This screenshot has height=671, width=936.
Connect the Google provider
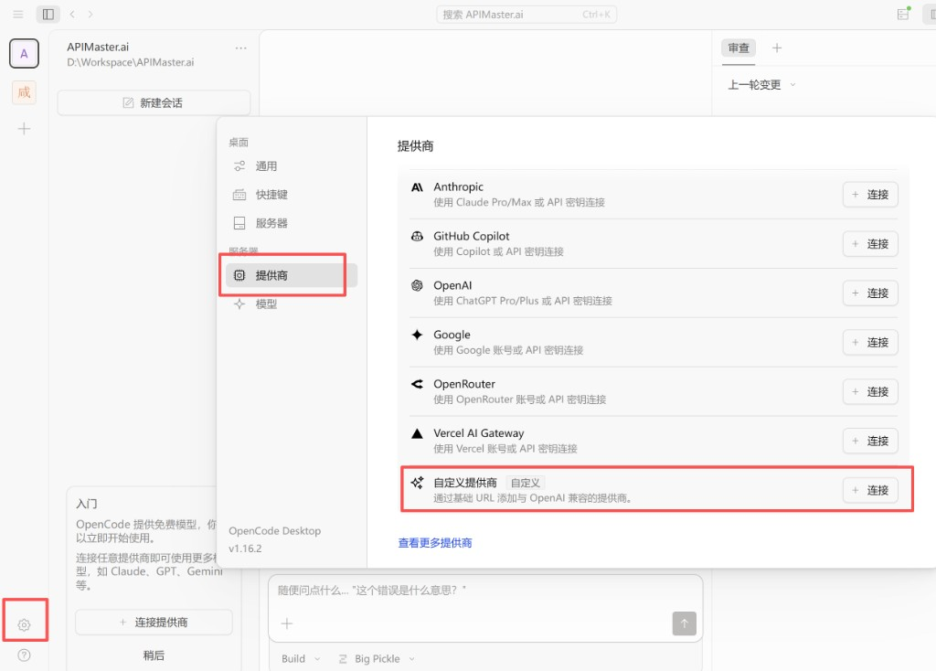[x=870, y=342]
